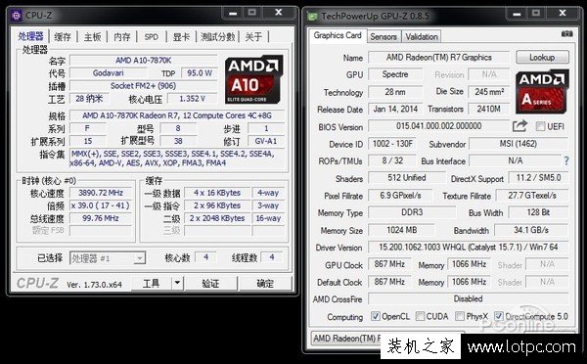
Task: Click the DirectX Support value 11.2 / SM5.0
Action: pos(538,178)
